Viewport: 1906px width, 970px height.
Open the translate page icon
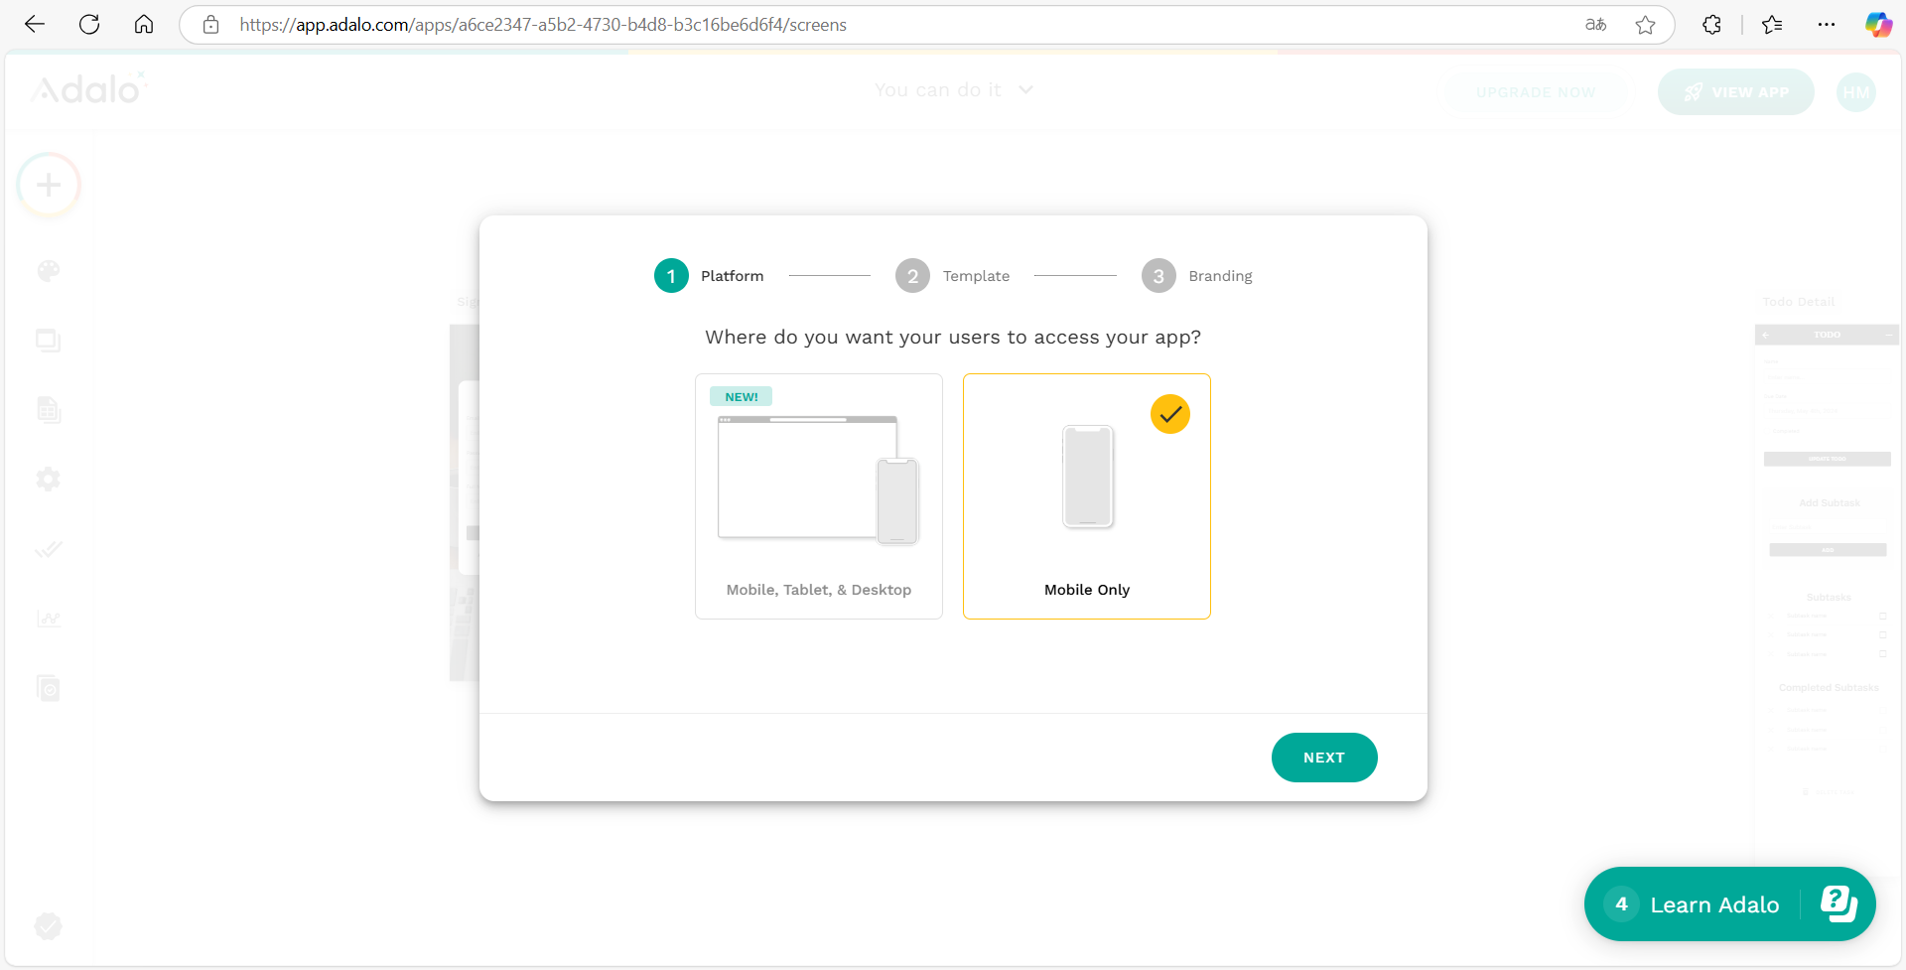pyautogui.click(x=1595, y=25)
